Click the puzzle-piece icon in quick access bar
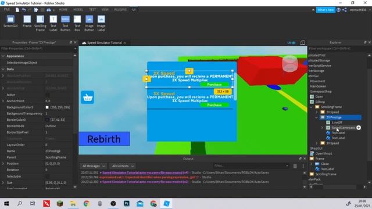 coord(36,10)
